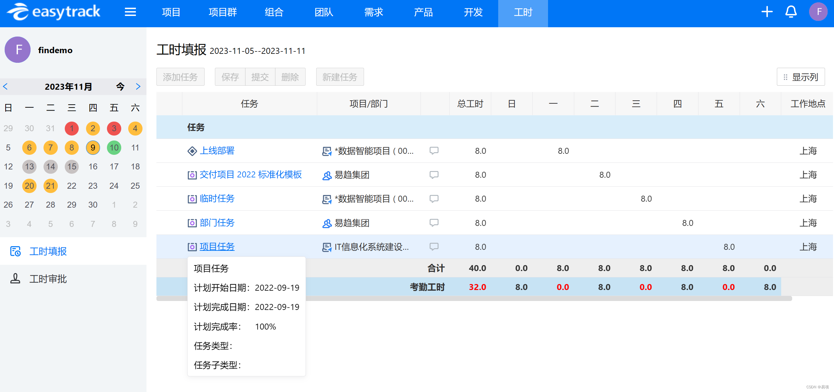Click the 工作地点 column header

tap(807, 104)
